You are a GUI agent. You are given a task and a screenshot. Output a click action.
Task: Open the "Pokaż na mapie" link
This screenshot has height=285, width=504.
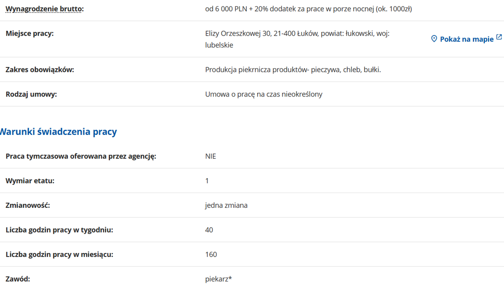point(466,39)
